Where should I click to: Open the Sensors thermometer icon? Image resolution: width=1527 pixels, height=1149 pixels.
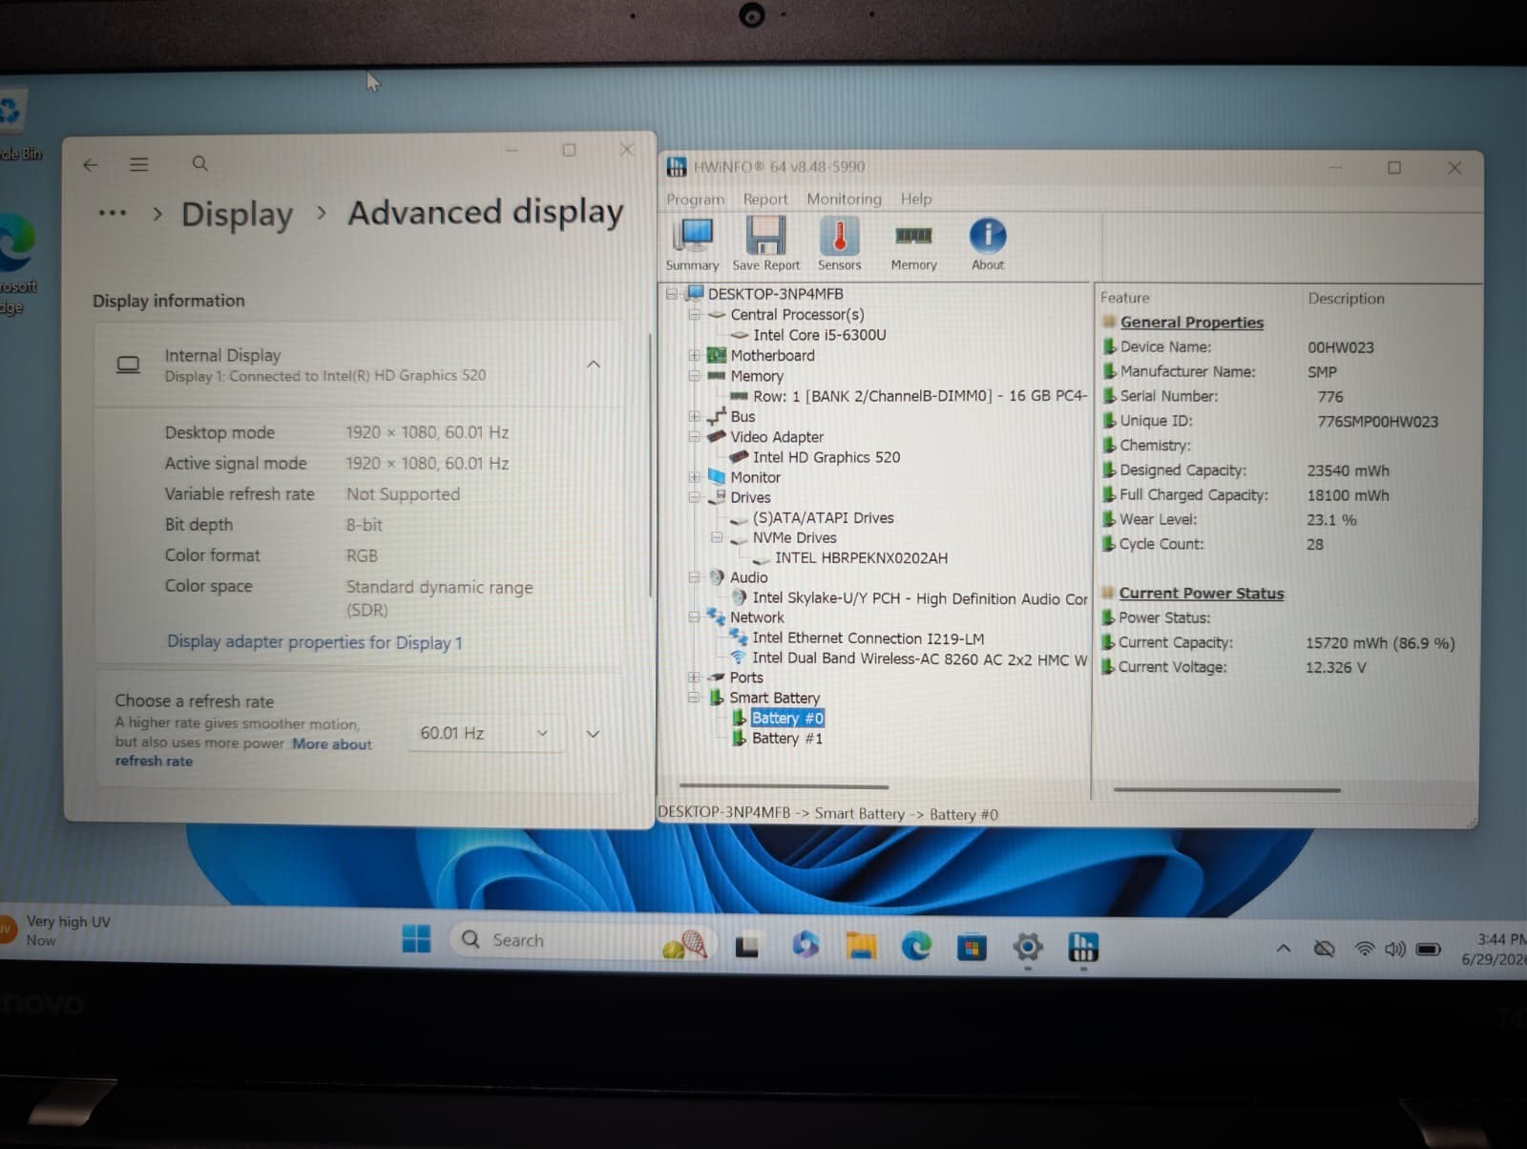pyautogui.click(x=839, y=245)
